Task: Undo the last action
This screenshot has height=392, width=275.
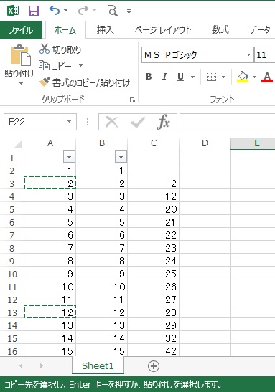Action: pyautogui.click(x=55, y=11)
